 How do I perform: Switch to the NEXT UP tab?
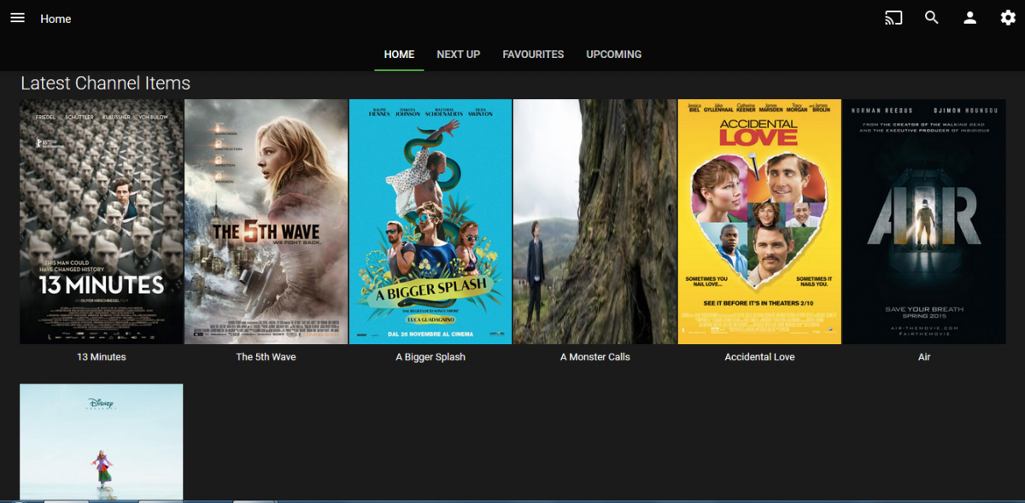click(459, 55)
